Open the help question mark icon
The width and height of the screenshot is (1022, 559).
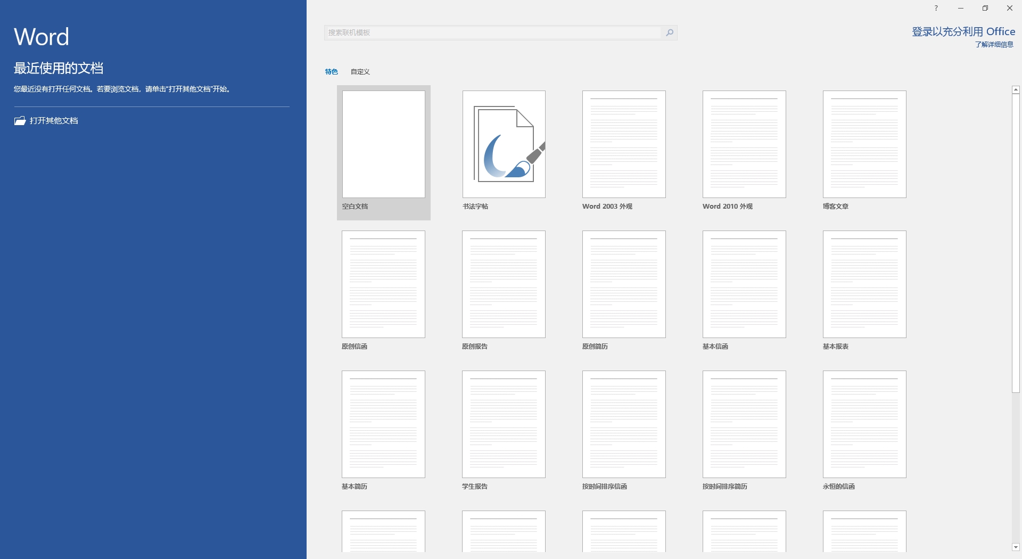(936, 8)
